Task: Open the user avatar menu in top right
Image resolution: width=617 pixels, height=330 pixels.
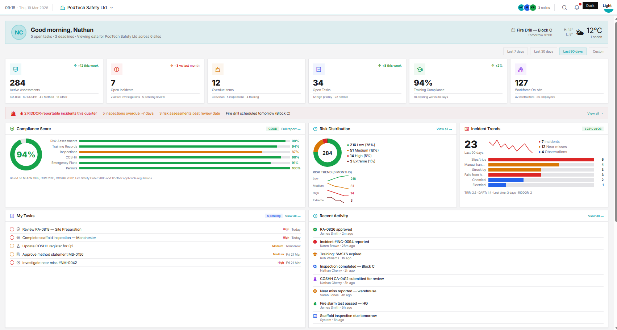Action: click(x=608, y=9)
